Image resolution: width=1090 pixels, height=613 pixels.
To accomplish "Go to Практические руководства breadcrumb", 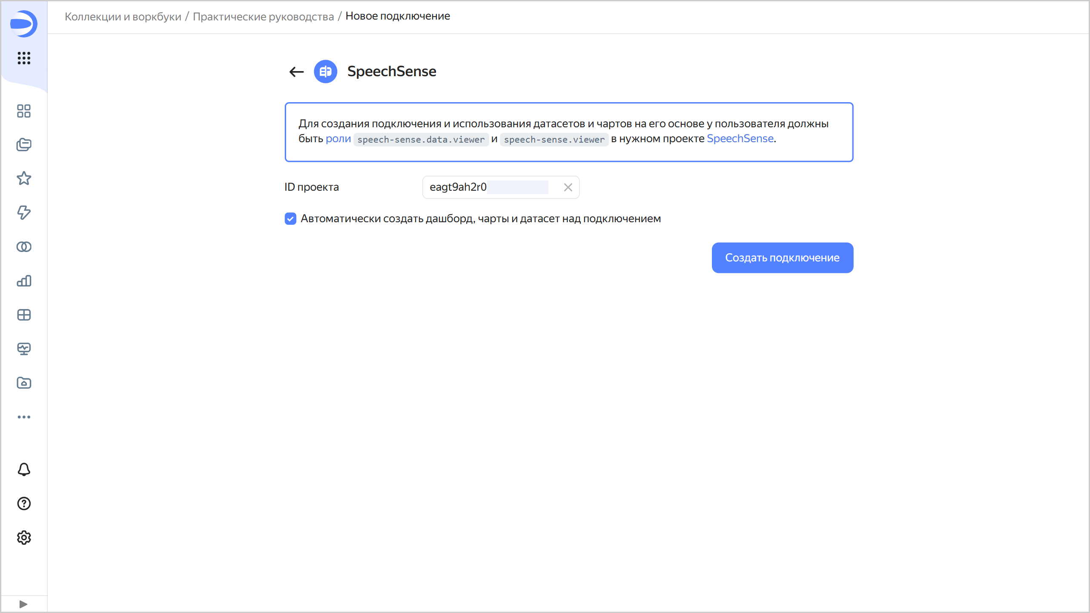I will tap(263, 17).
